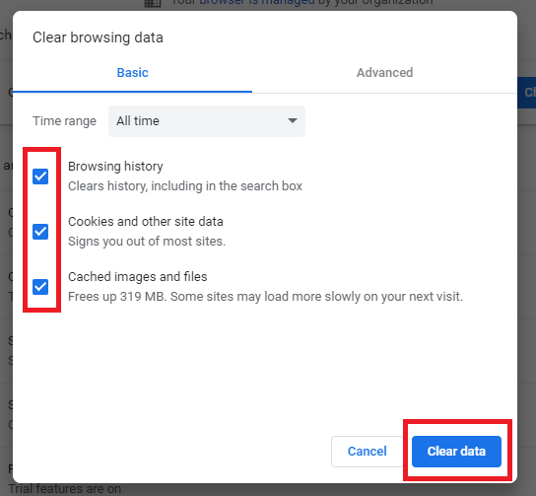The height and width of the screenshot is (496, 536).
Task: Click the Trial features are on text
Action: [x=65, y=489]
